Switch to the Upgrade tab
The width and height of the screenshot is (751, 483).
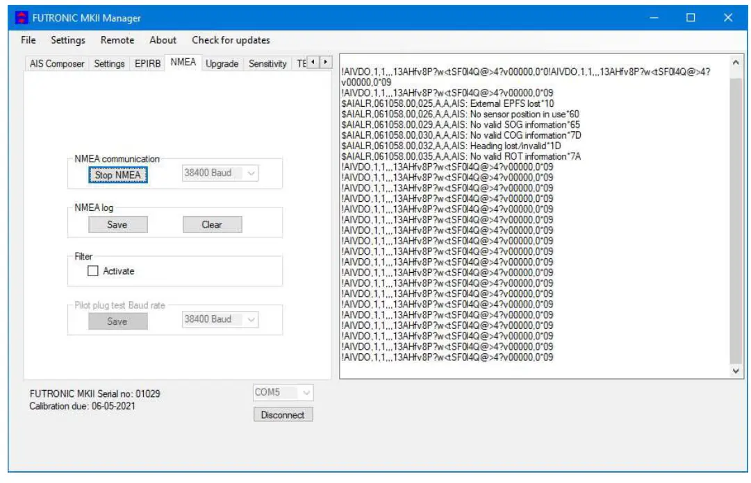[222, 64]
